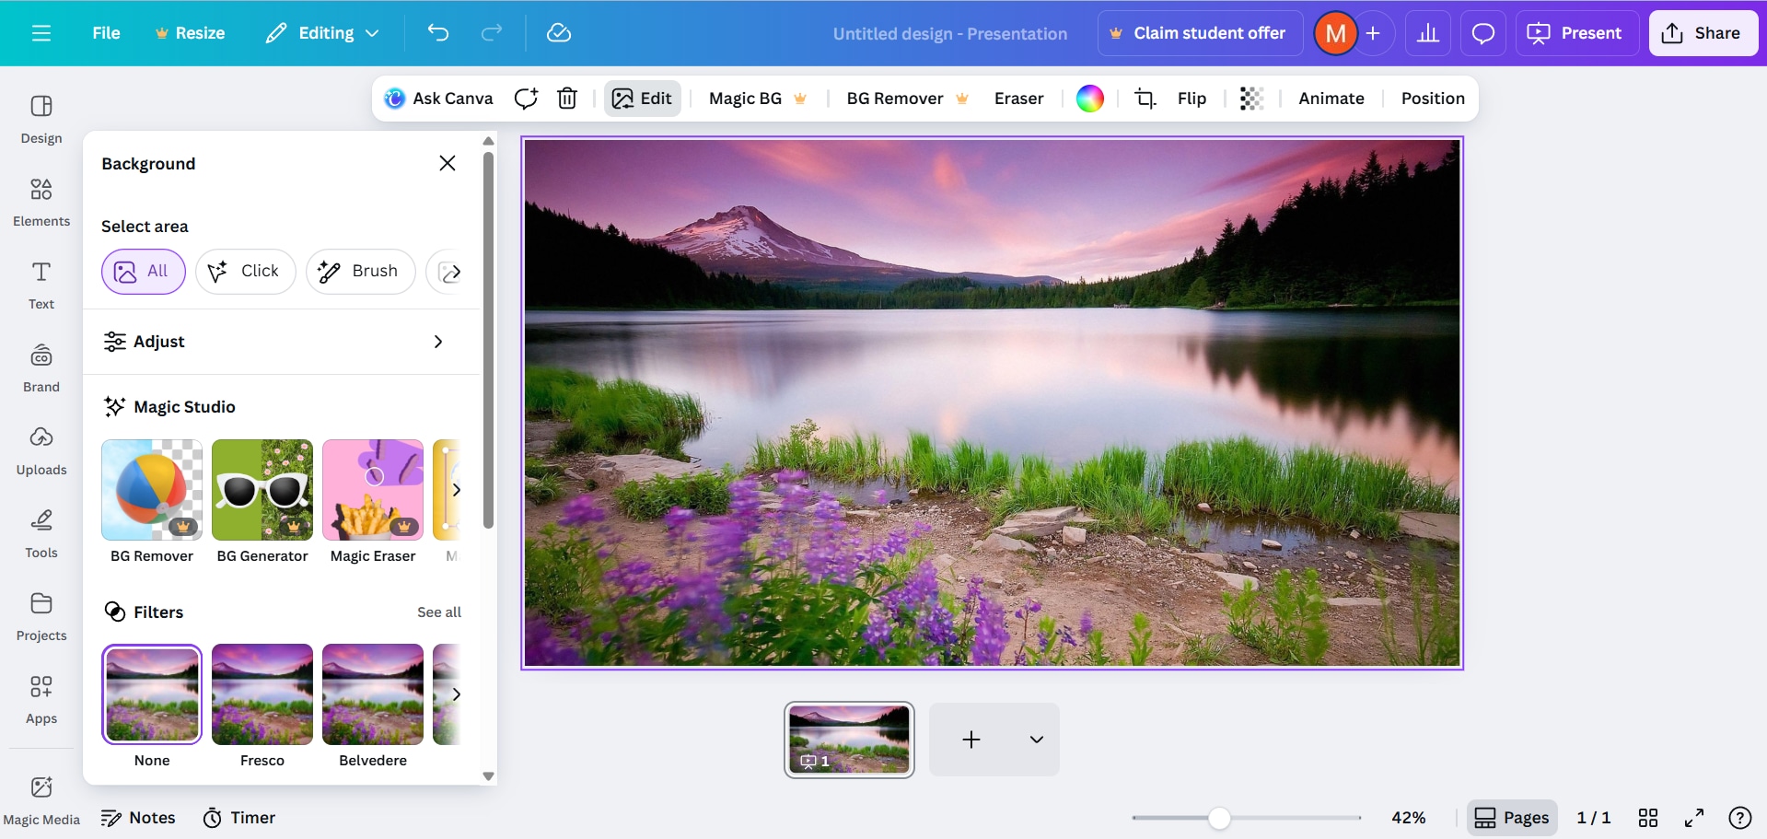Check cloud save status icon
Image resolution: width=1767 pixels, height=839 pixels.
point(559,33)
